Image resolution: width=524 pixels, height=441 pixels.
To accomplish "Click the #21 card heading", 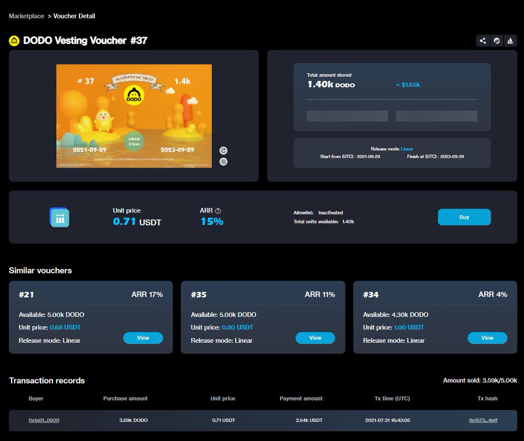I will coord(26,295).
